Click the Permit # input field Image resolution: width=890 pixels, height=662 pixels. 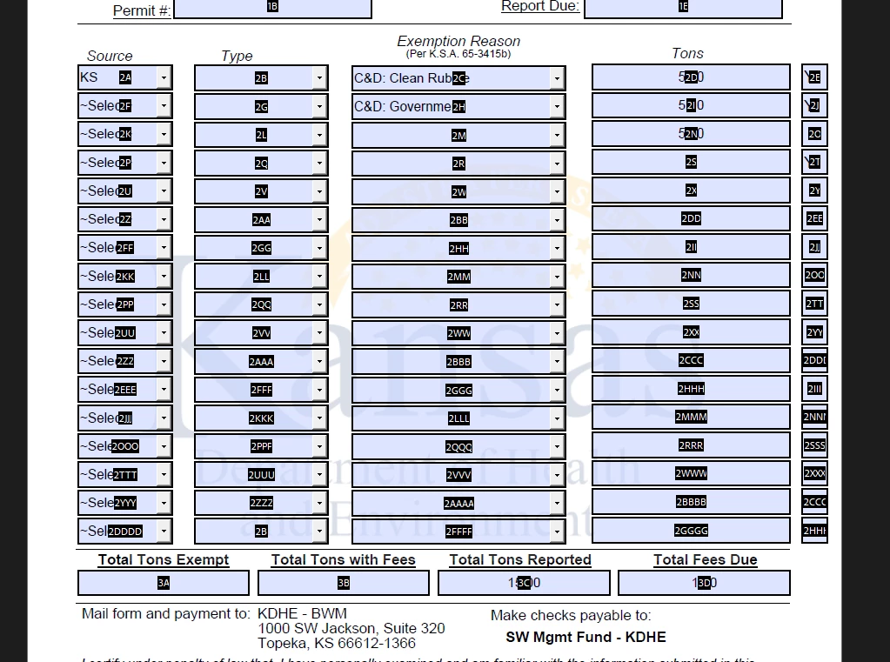coord(272,7)
